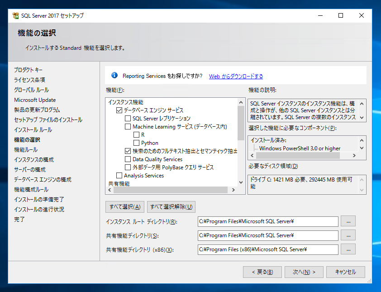Select Windows PowerShell 3.0 or higher item
Viewport: 381px width, 292px height.
click(300, 148)
